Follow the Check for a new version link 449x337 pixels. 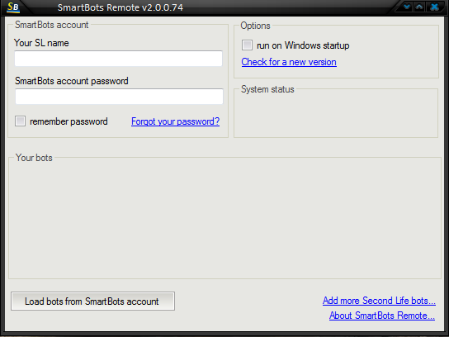(x=289, y=62)
